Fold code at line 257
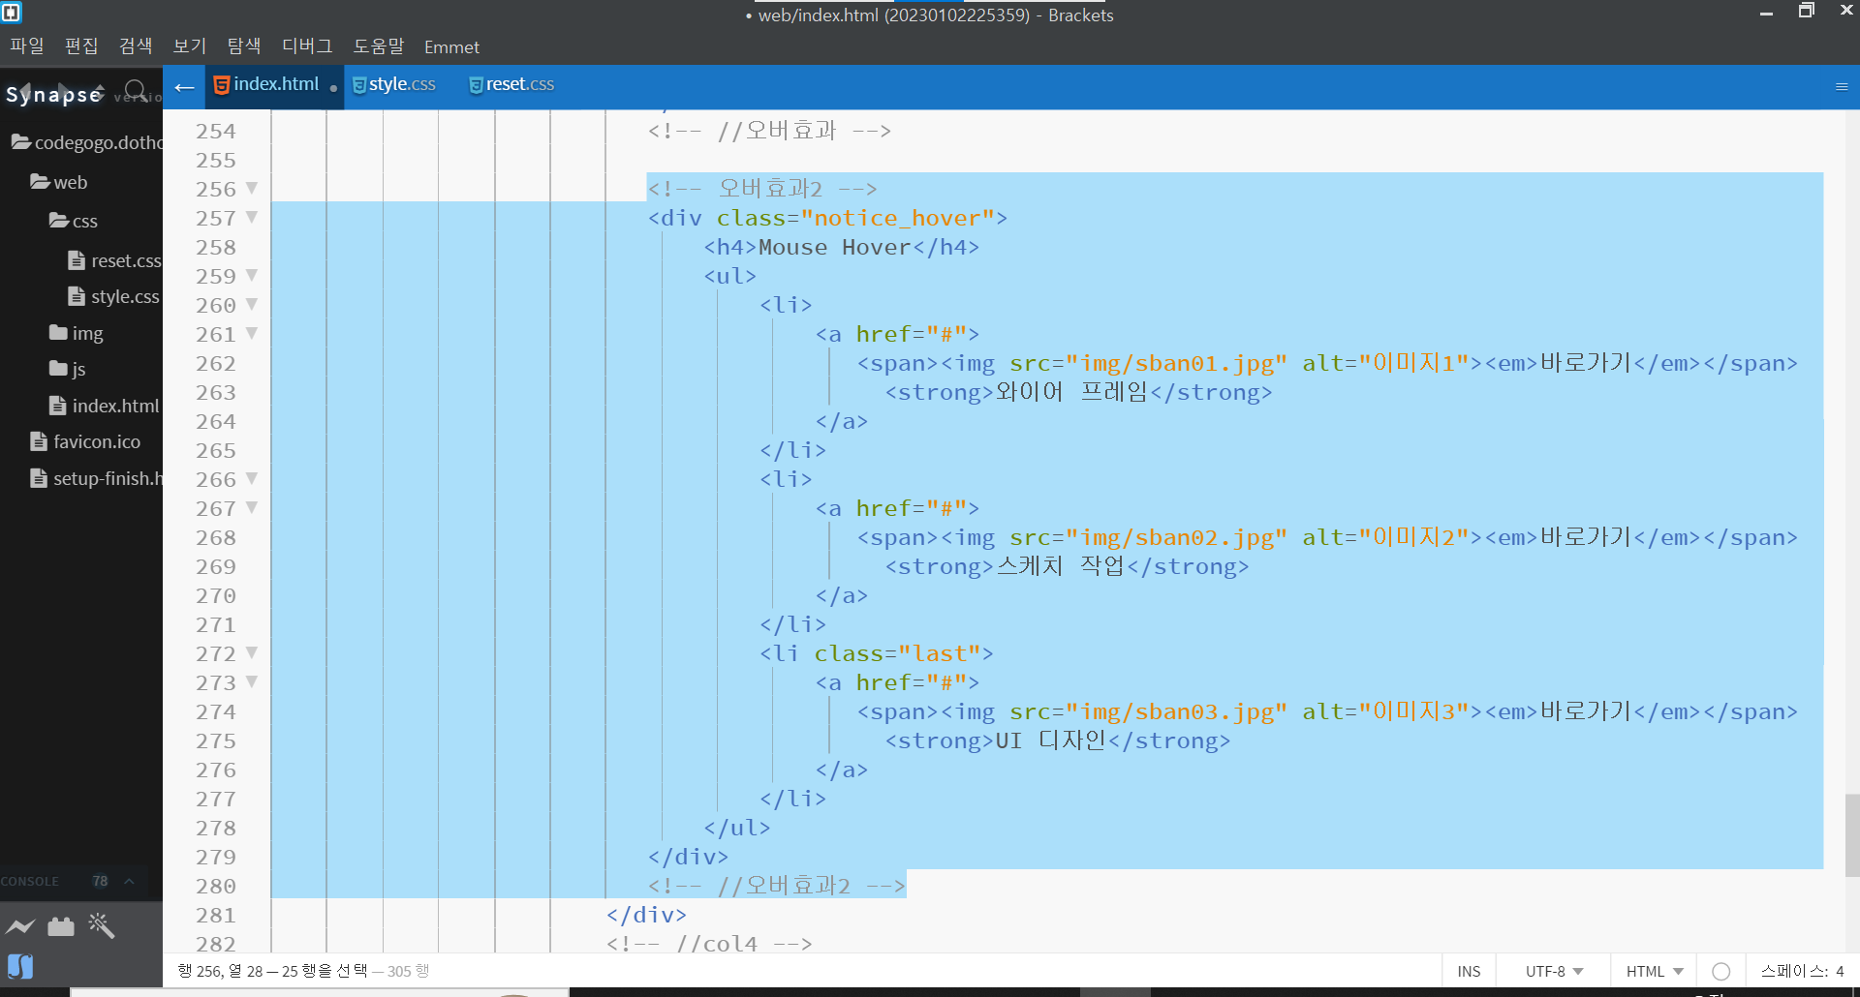Screen dimensions: 1860x997 [x=252, y=217]
